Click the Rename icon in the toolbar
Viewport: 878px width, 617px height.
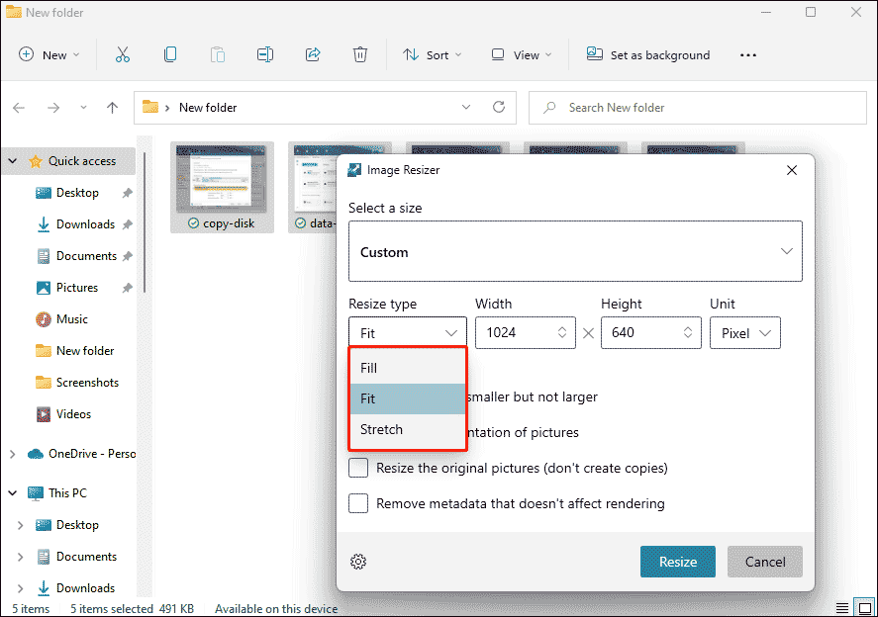(x=264, y=54)
